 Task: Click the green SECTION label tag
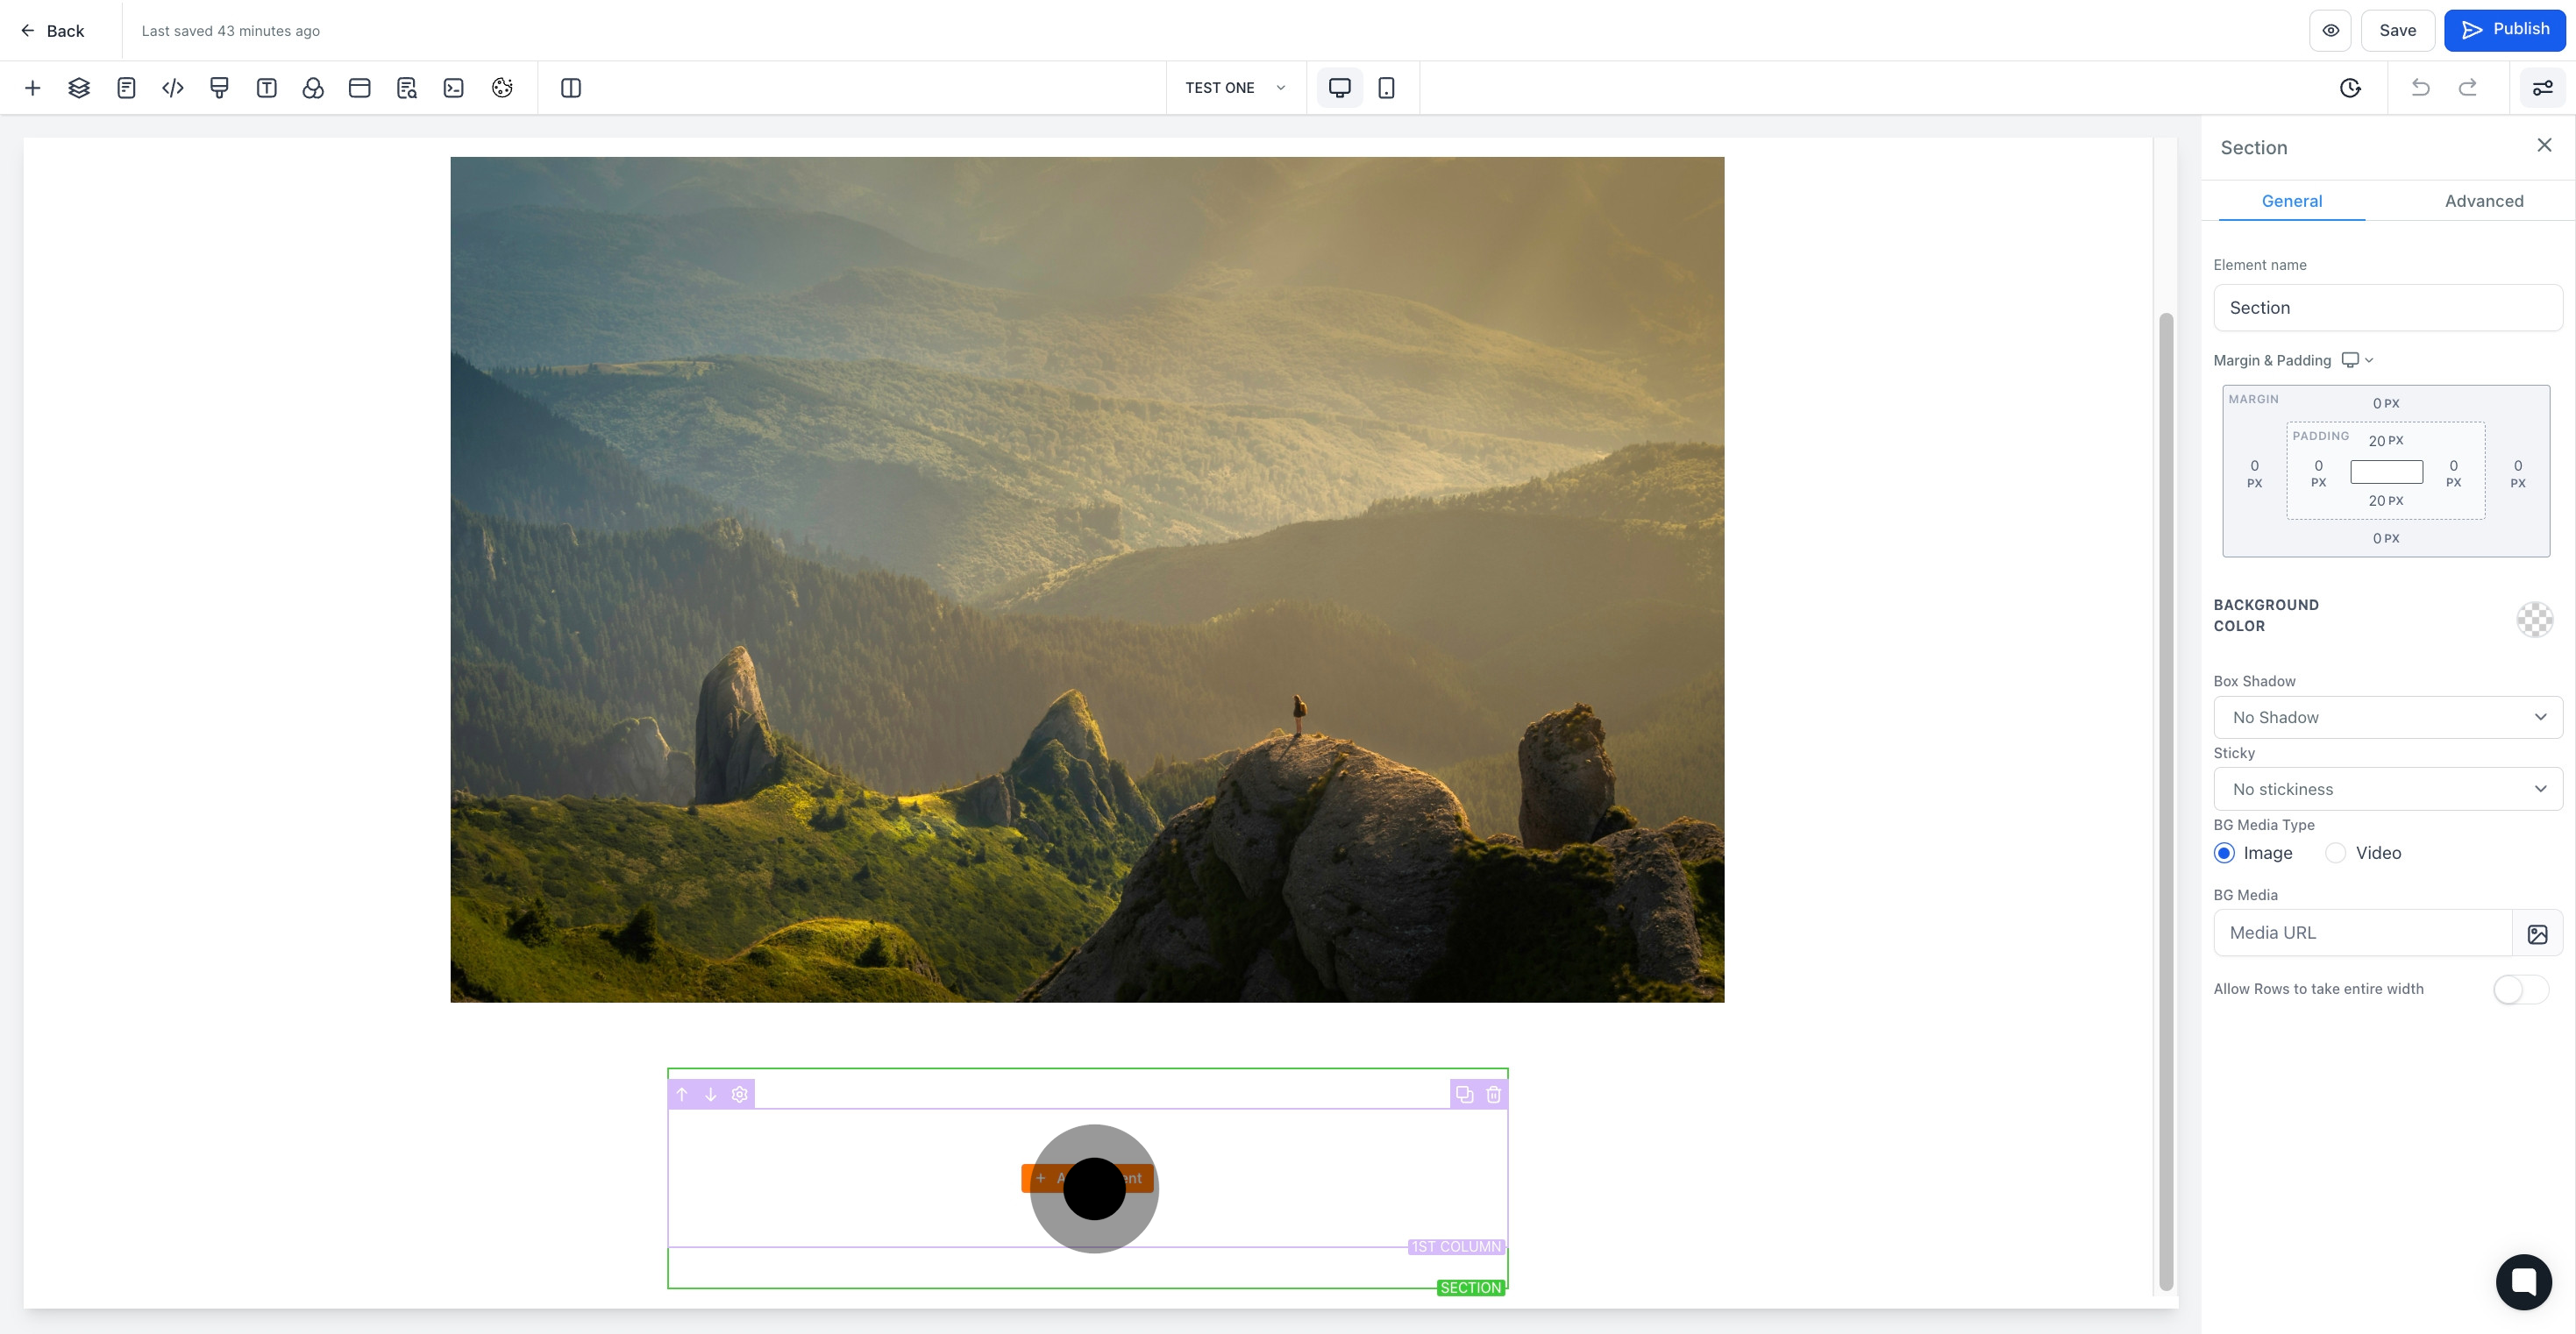[x=1471, y=1288]
